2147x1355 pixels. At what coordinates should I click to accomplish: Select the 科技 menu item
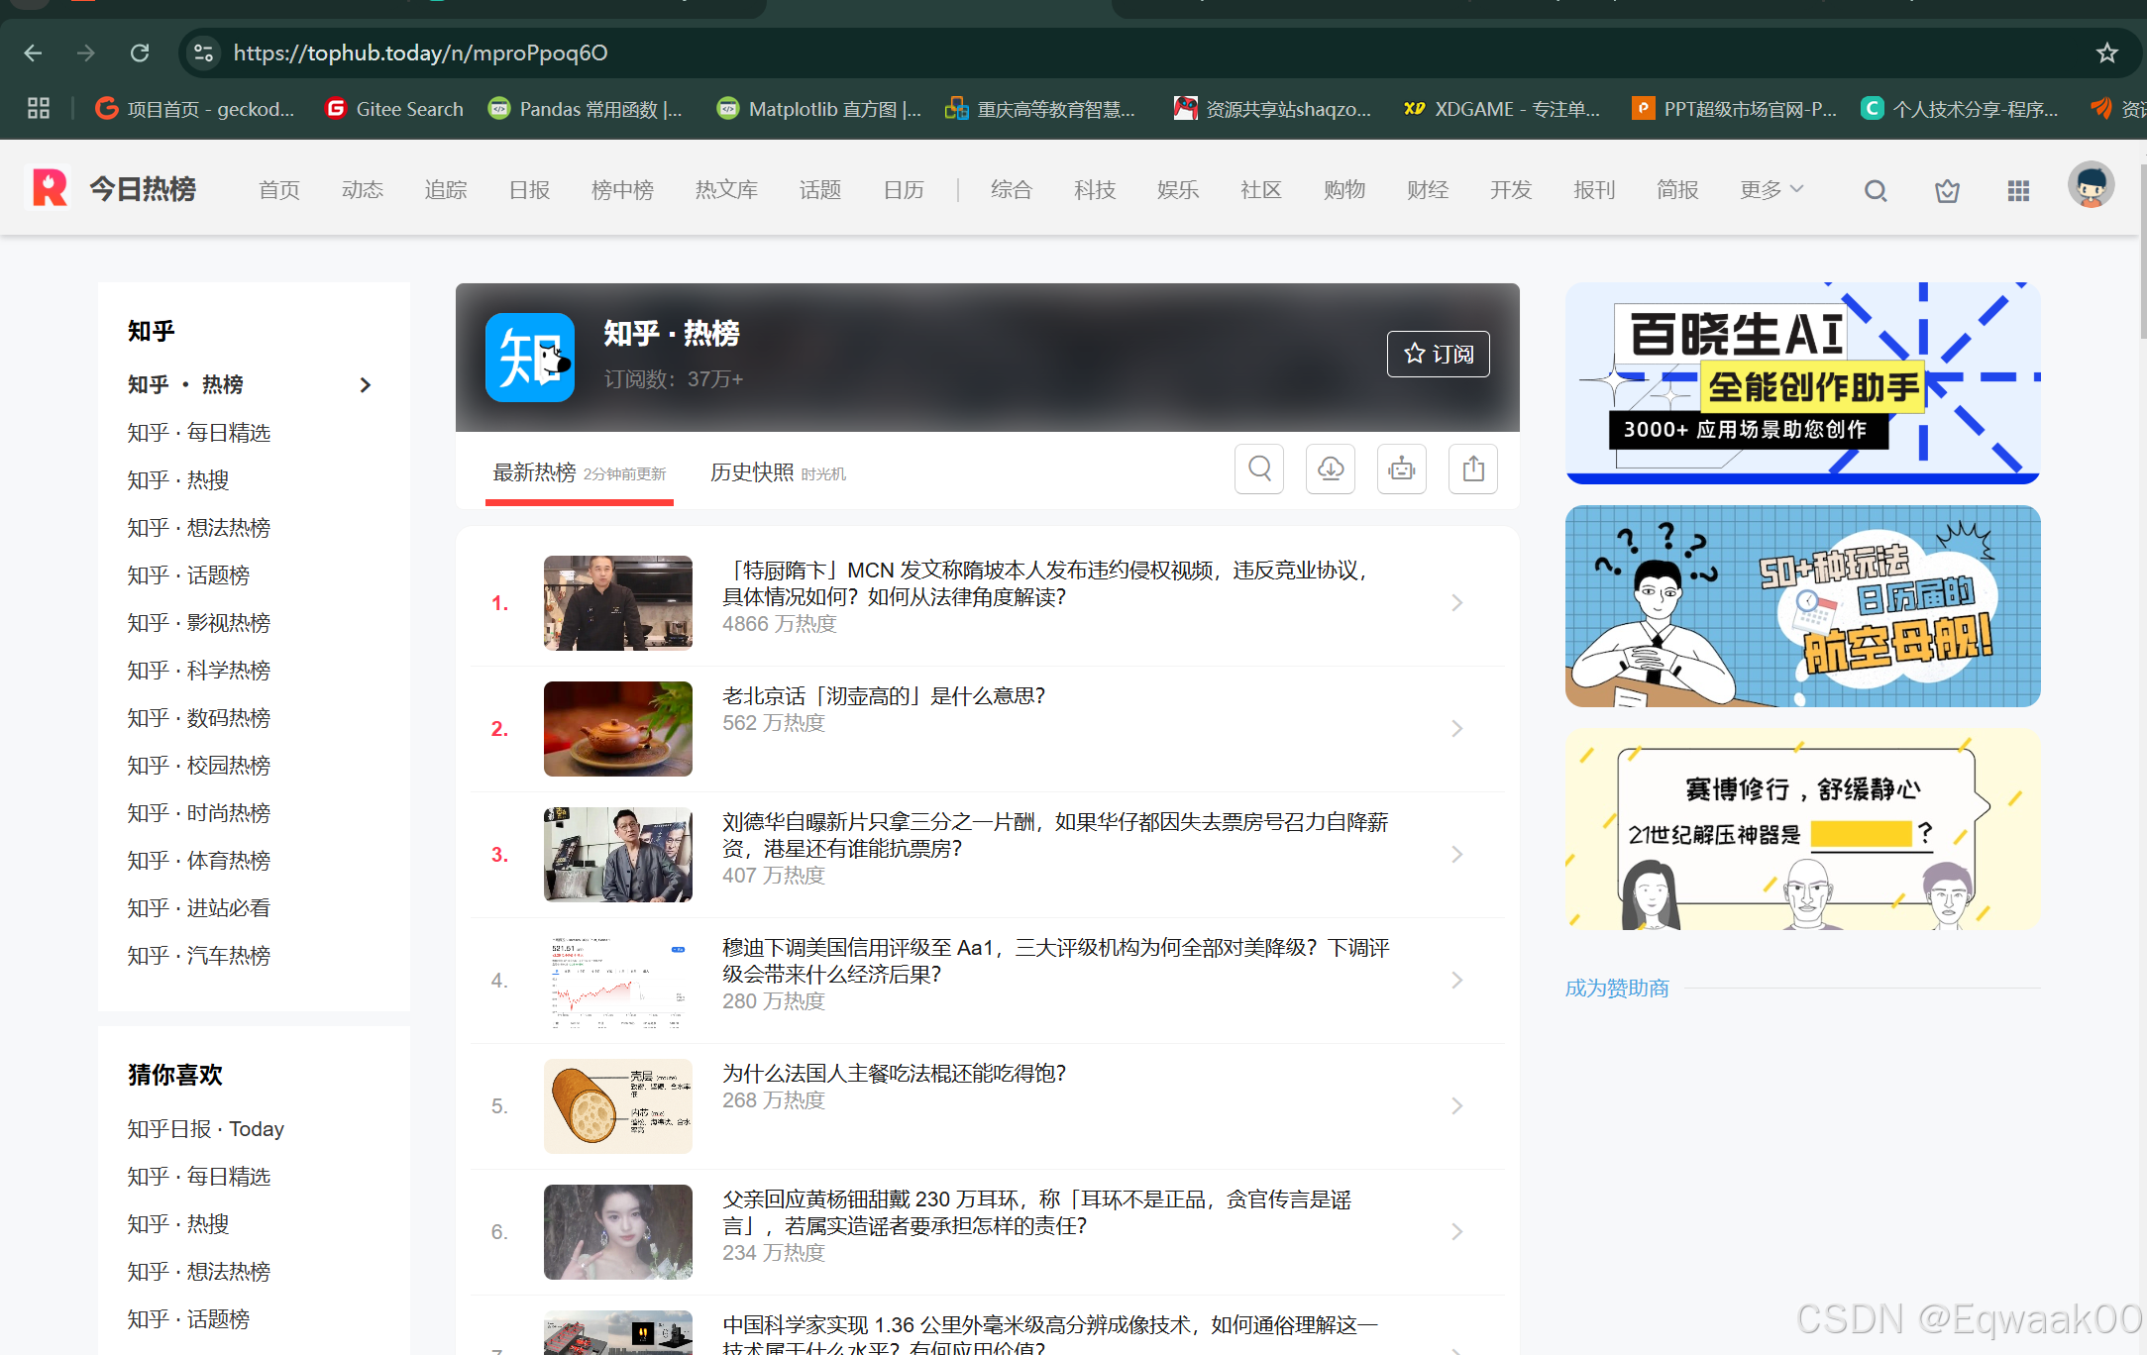(1094, 189)
